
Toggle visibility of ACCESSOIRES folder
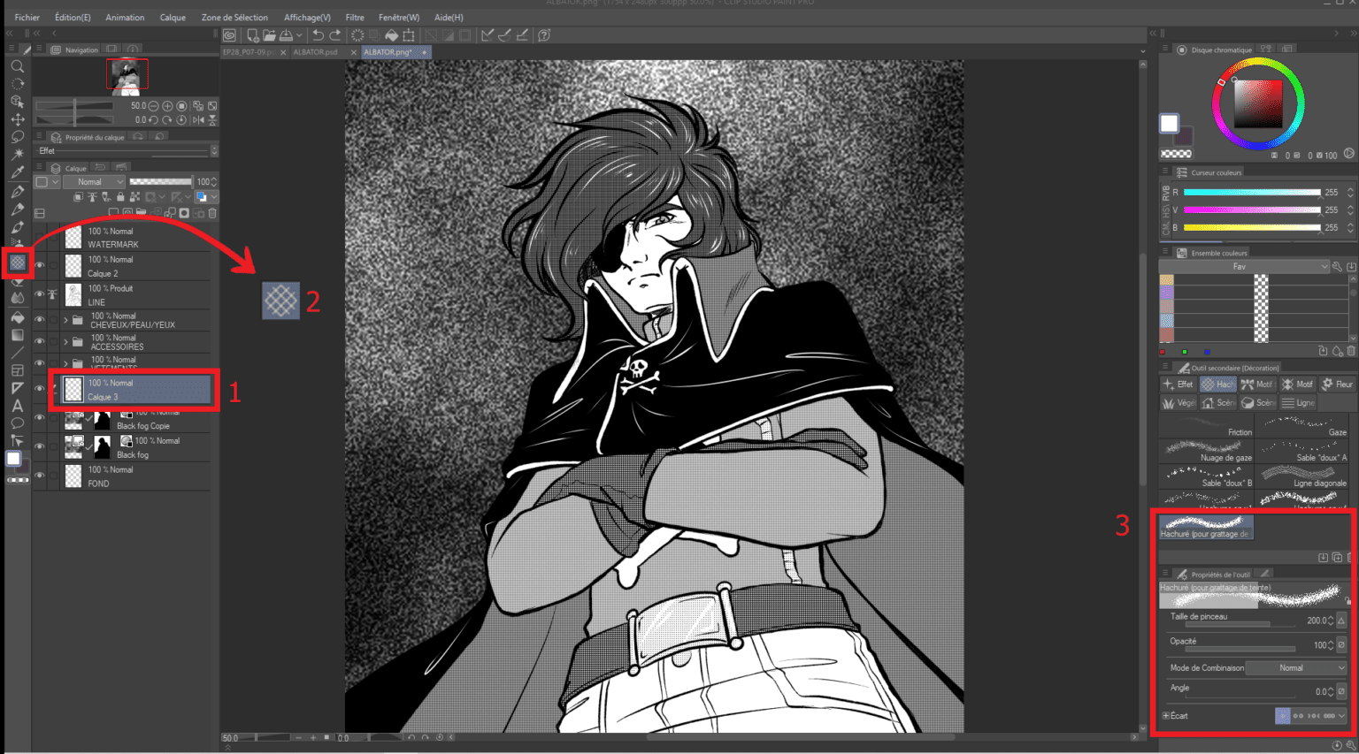(40, 341)
